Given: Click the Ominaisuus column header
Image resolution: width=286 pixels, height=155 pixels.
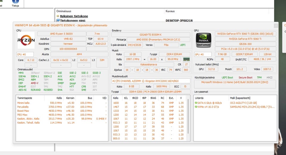Looking at the screenshot, I should coord(64,11).
